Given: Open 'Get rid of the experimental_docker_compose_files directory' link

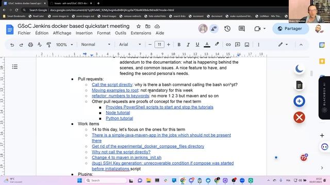Looking at the screenshot, I should coord(148,146).
